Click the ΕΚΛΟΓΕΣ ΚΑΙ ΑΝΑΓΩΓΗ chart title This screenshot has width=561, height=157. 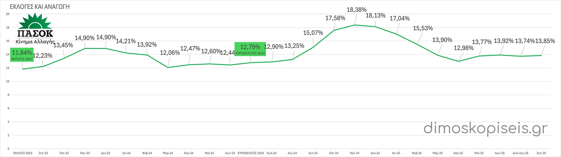pyautogui.click(x=40, y=7)
